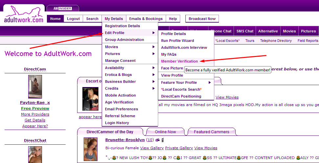Click the *Local Escorts* link in sub-navigation
This screenshot has height=163, width=319.
tap(227, 41)
